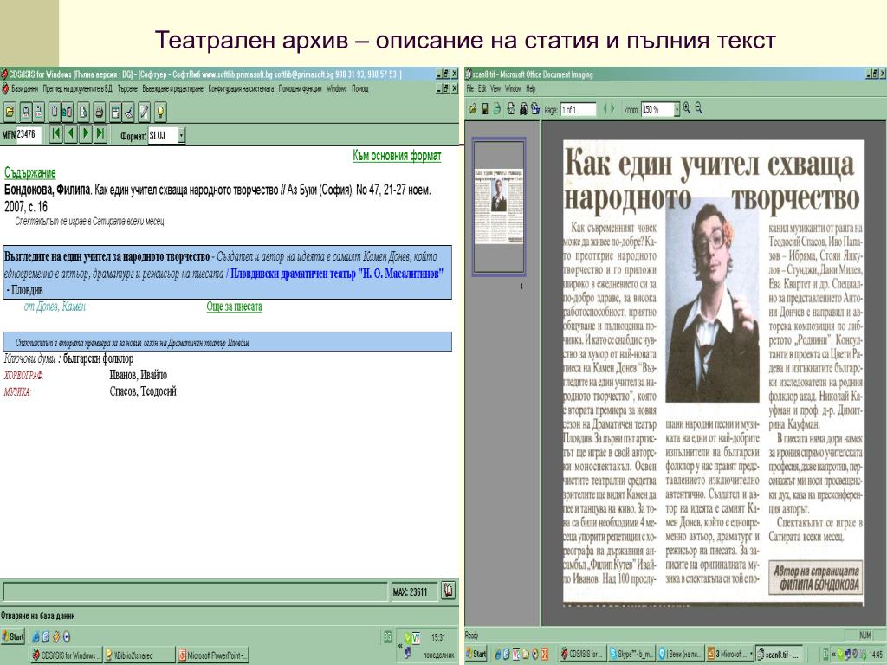Screen dimensions: 887x665
Task: Click the text Спасов, Теодосий
Action: [143, 391]
